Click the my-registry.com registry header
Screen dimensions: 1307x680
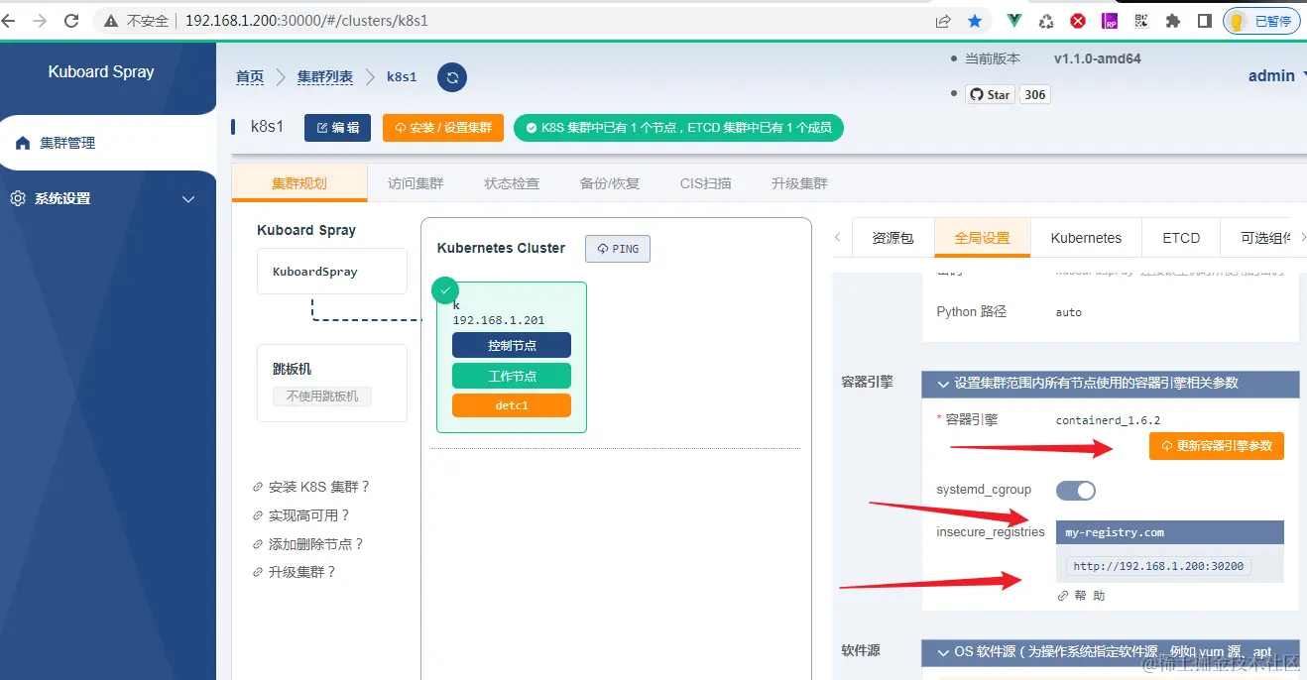[1170, 532]
